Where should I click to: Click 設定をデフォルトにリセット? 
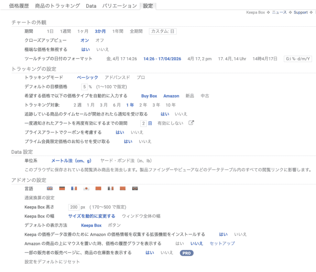pyautogui.click(x=52, y=262)
